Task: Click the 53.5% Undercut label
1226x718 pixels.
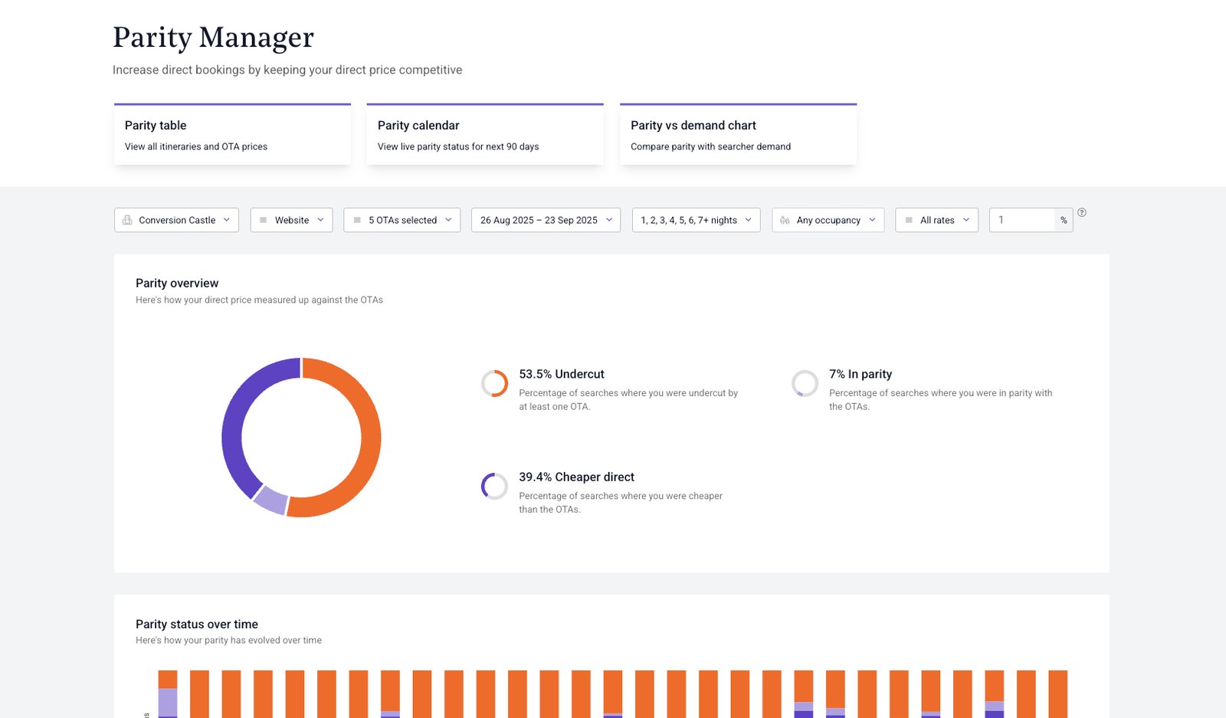Action: 562,374
